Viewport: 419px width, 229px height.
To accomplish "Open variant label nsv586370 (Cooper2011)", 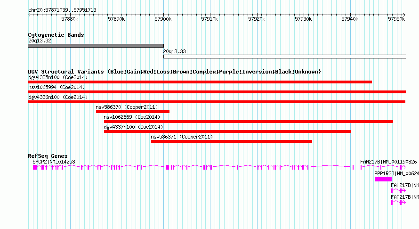I will (127, 107).
